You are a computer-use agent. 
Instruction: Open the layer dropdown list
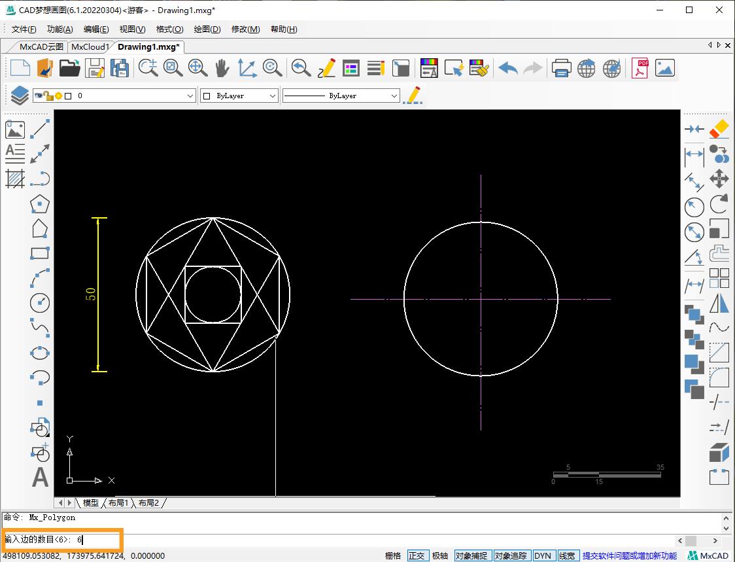[x=190, y=96]
